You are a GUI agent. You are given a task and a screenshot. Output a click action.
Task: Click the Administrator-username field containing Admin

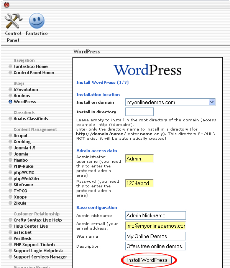[x=140, y=159]
